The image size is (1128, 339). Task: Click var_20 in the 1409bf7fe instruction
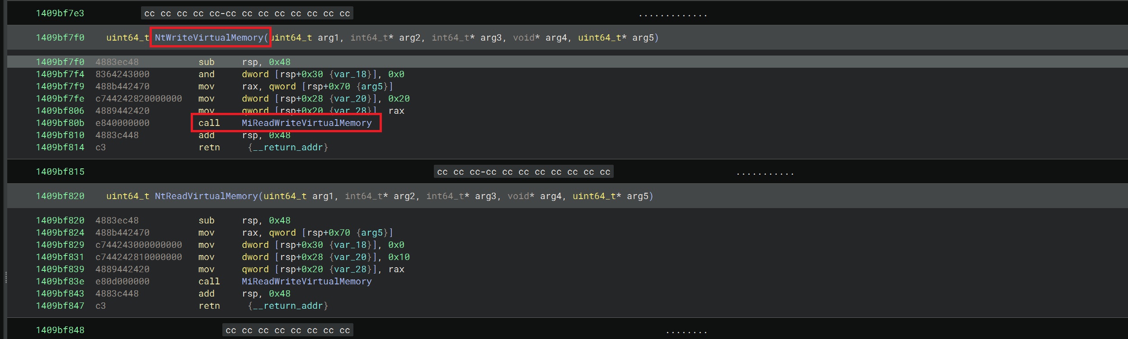pyautogui.click(x=350, y=98)
